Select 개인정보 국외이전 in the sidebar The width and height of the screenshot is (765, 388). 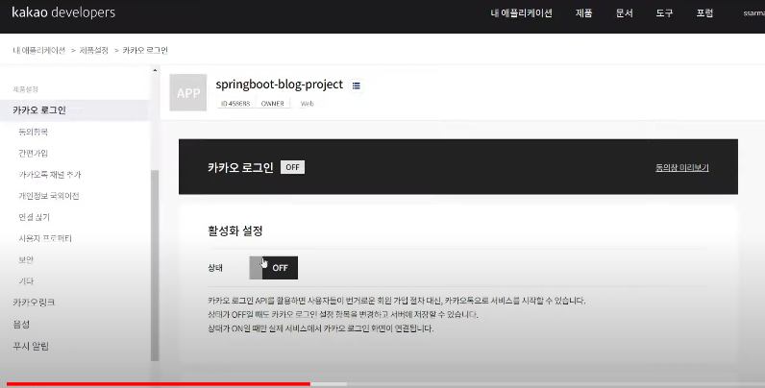[x=49, y=196]
